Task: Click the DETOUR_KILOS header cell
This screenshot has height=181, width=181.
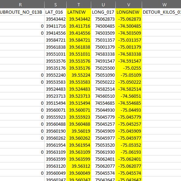Action: [161, 12]
